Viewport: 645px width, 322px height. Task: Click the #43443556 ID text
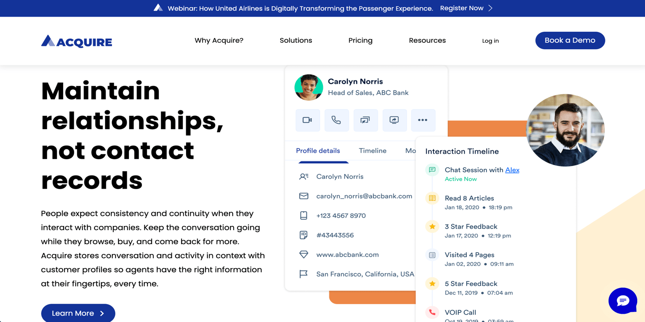coord(335,235)
